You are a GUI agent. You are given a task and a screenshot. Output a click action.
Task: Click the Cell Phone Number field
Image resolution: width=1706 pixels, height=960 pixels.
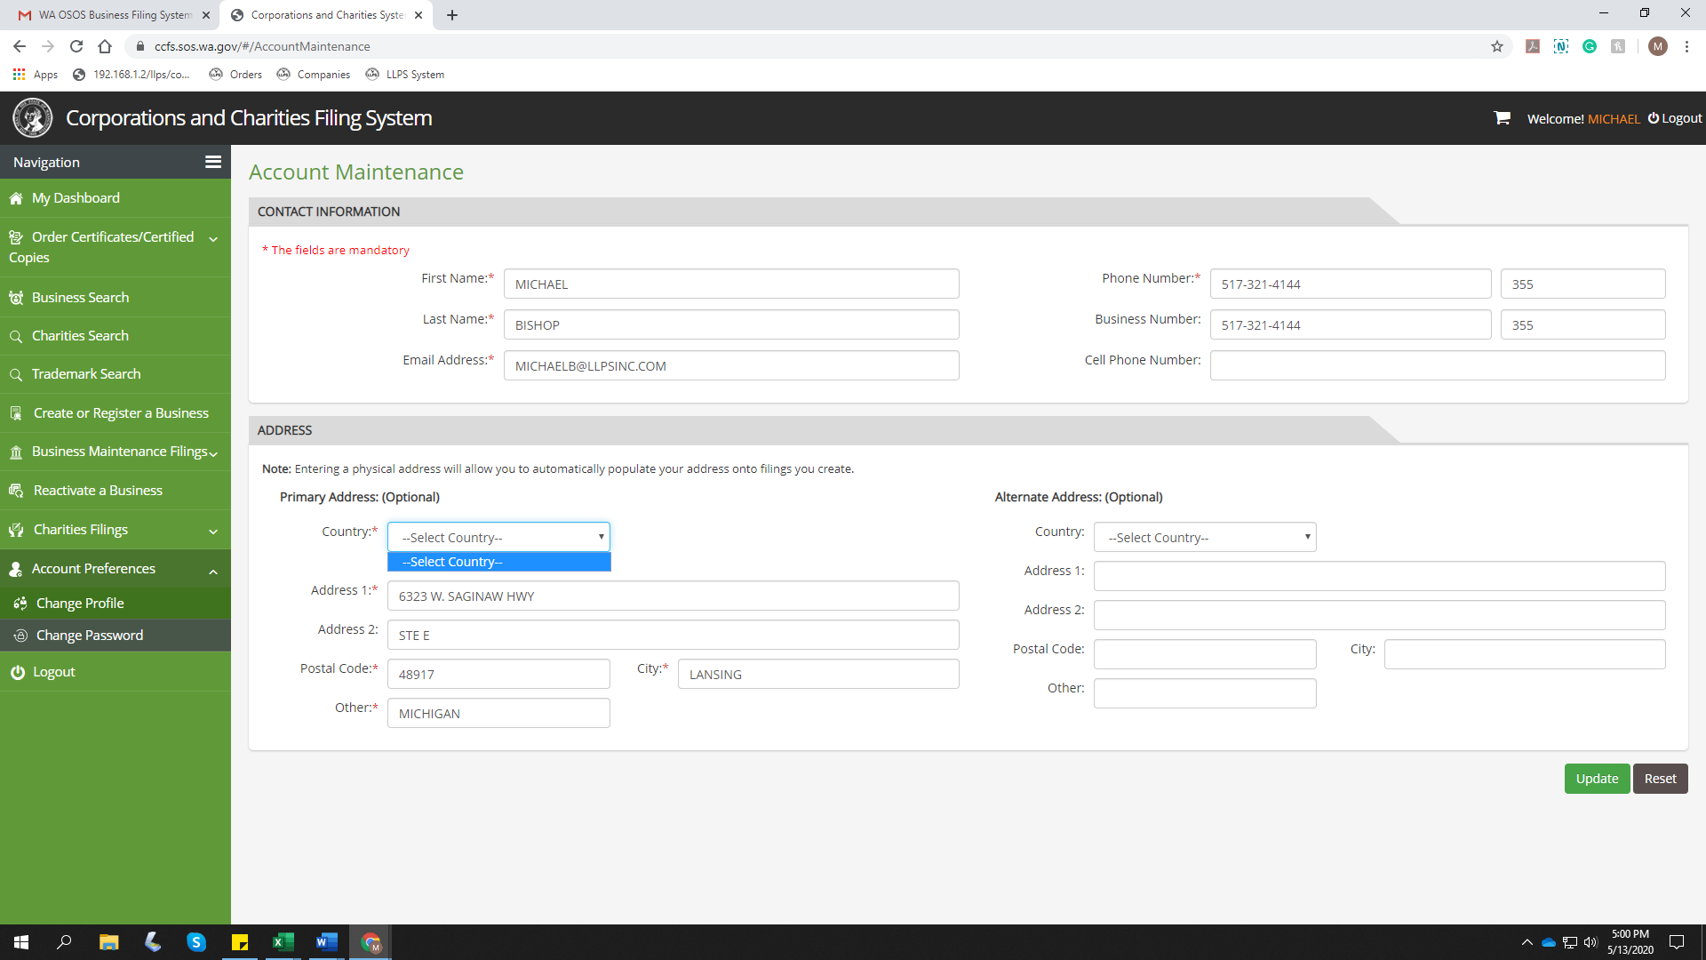(1437, 365)
